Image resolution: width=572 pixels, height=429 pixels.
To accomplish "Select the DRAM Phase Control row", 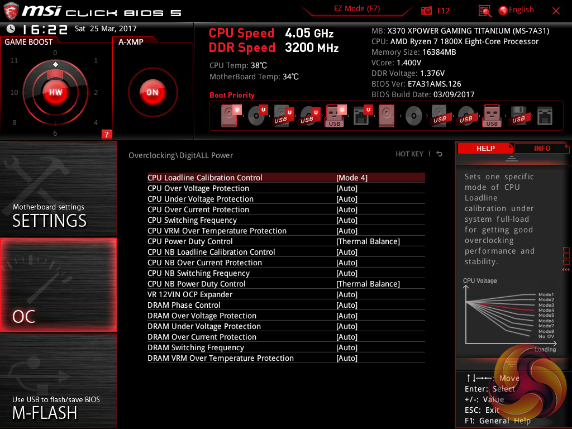I will click(286, 304).
